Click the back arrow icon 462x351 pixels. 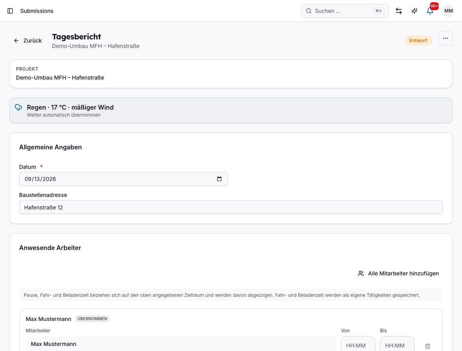[x=16, y=41]
